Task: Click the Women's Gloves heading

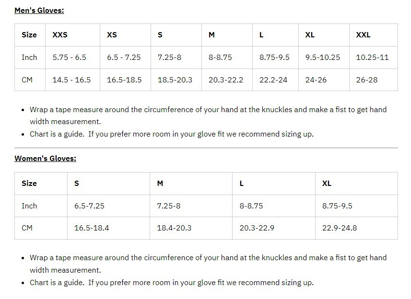Action: (x=45, y=159)
